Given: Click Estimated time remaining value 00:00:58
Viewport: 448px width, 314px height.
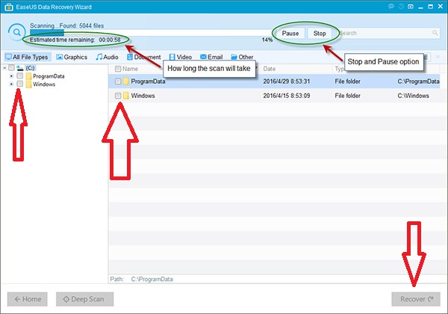Looking at the screenshot, I should [x=110, y=40].
